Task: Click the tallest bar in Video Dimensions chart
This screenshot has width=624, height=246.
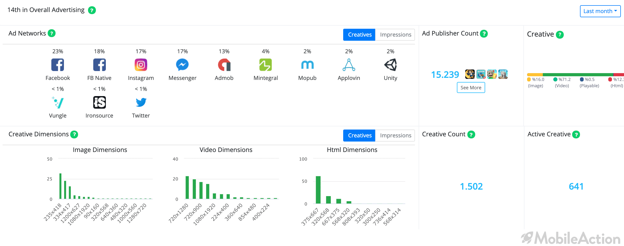Action: (187, 188)
